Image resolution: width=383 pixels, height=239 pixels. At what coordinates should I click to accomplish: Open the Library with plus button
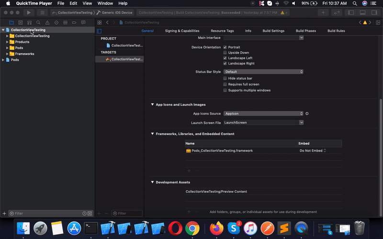tap(323, 12)
